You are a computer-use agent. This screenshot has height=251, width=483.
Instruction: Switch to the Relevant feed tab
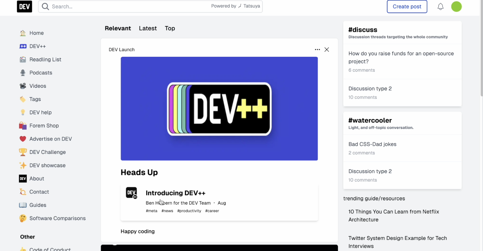(x=118, y=28)
